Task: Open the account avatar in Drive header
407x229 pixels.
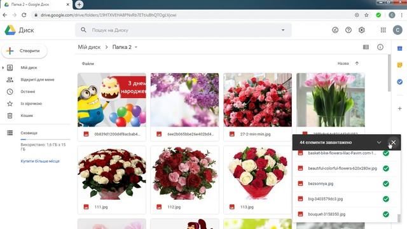Action: 397,30
